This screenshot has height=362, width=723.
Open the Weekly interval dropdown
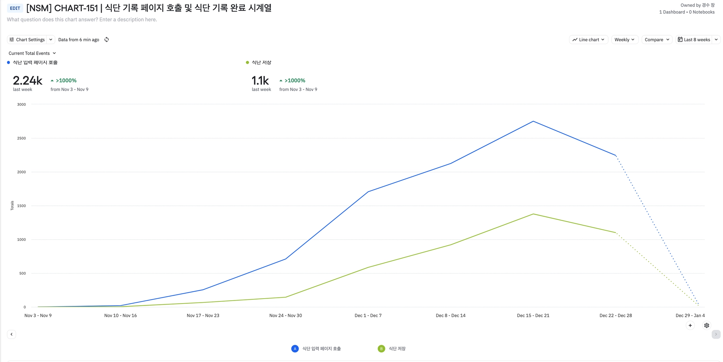point(624,39)
